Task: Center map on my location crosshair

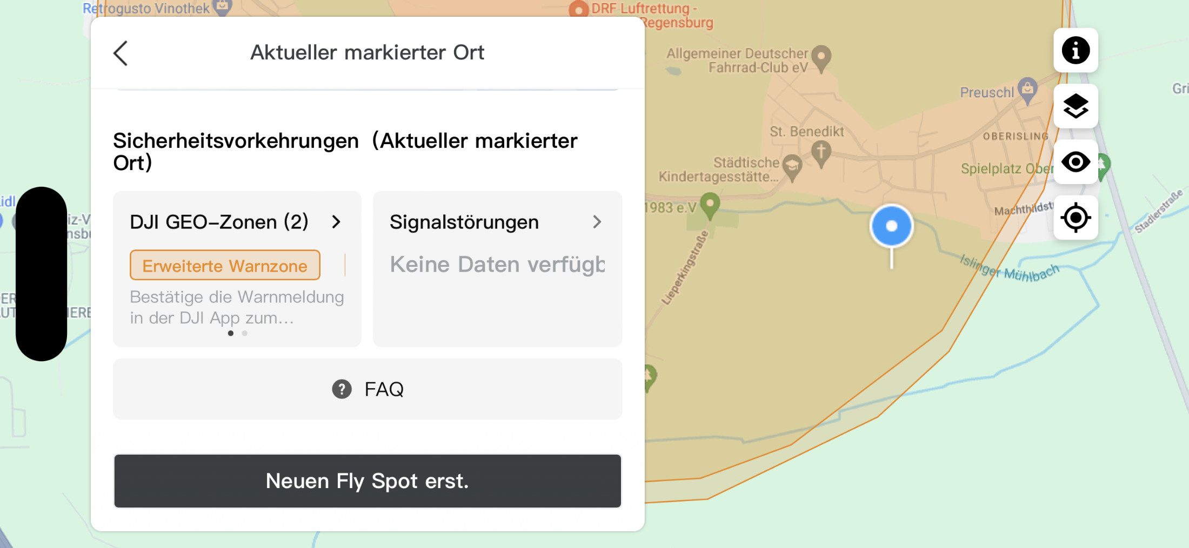Action: [1076, 218]
